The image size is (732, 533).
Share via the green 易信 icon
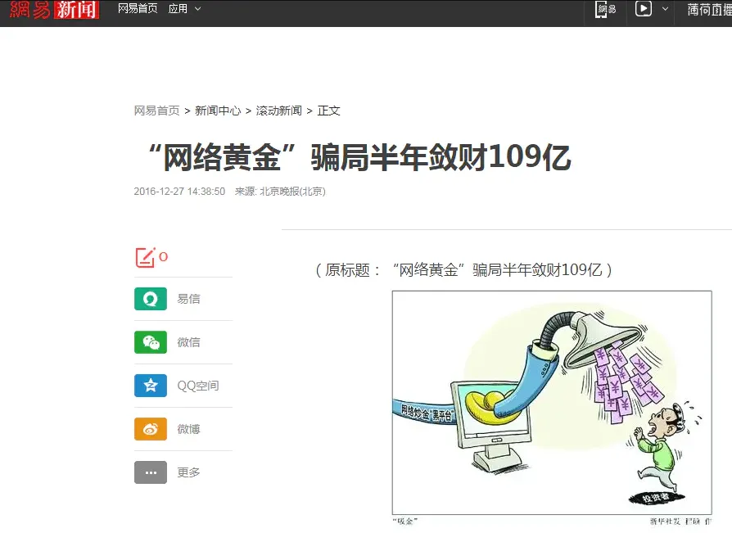(x=151, y=299)
